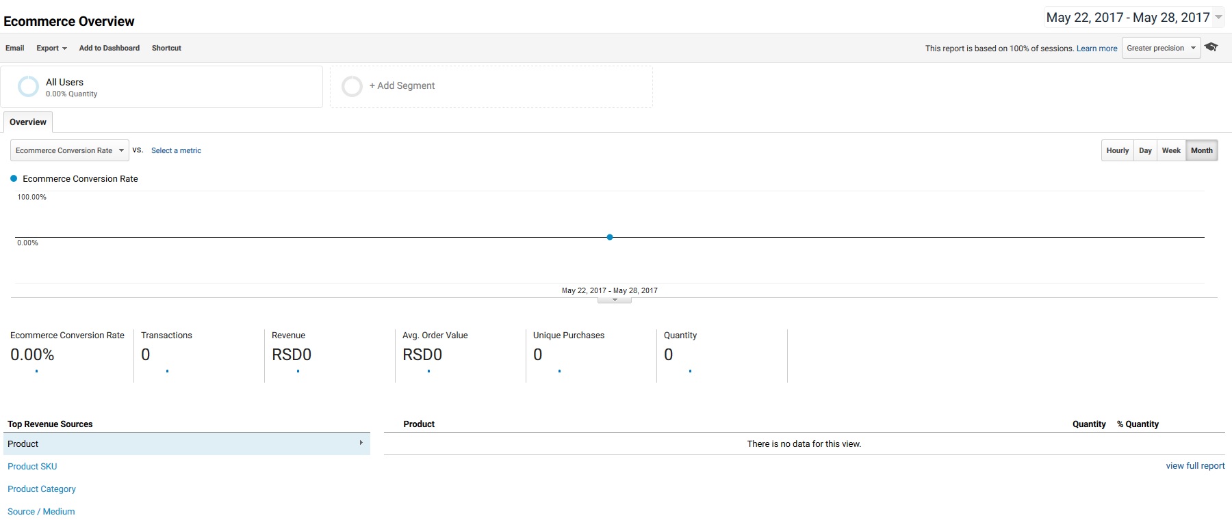Click the blue Ecommerce Conversion Rate legend dot
Viewport: 1232px width, 520px height.
click(14, 178)
